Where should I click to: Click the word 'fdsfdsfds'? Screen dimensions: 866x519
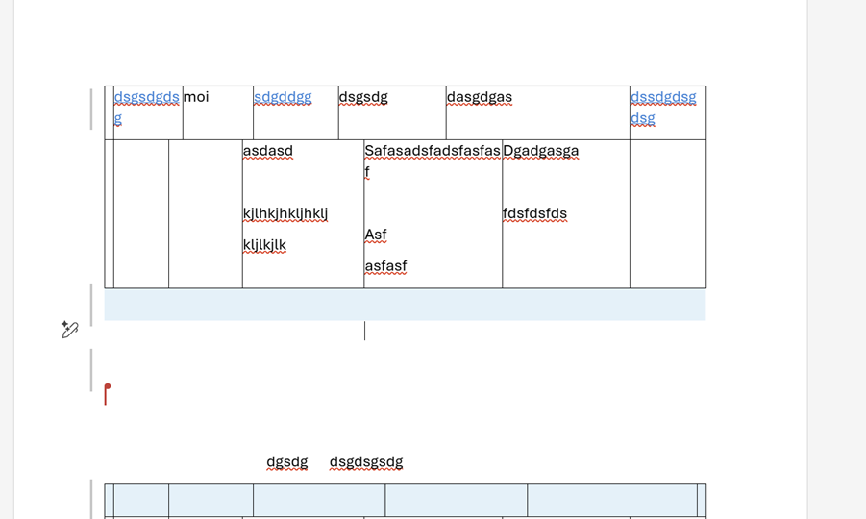pos(534,213)
